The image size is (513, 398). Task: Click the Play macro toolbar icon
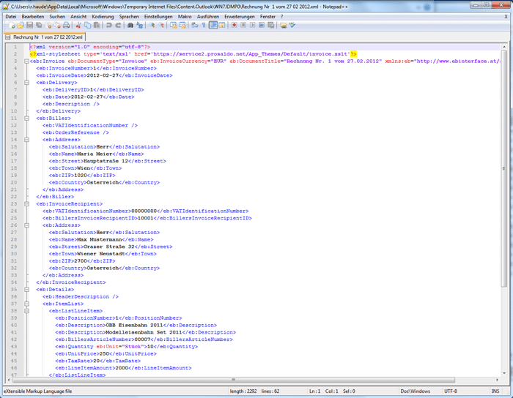pyautogui.click(x=253, y=26)
